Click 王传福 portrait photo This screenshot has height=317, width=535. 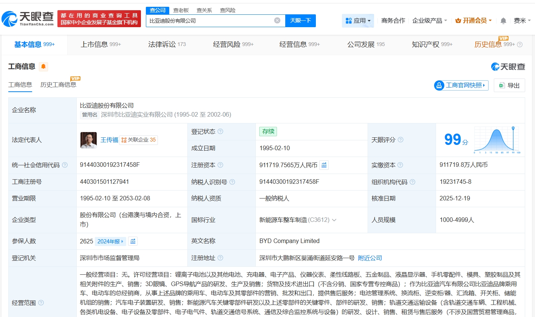click(88, 140)
